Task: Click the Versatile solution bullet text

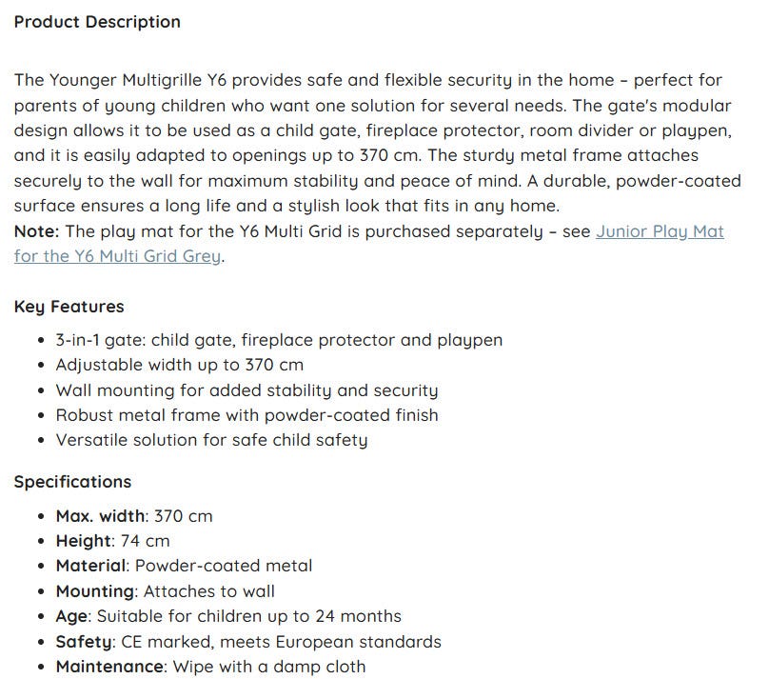Action: pos(211,440)
